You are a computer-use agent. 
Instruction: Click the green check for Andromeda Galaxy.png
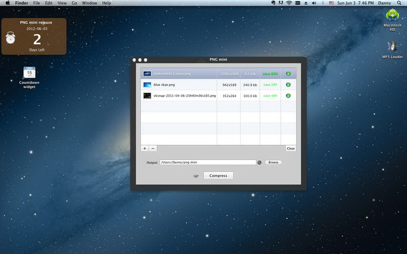(288, 74)
